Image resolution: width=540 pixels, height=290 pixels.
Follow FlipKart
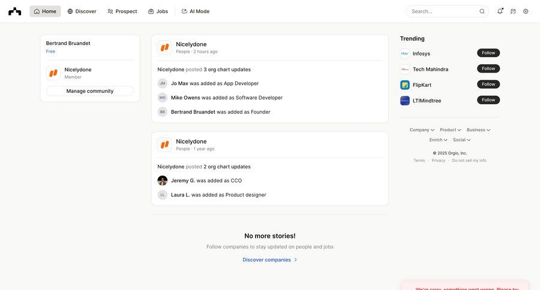488,84
